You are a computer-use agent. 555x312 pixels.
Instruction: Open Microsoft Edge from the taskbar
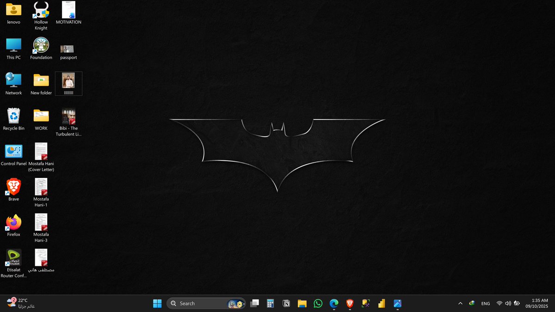coord(334,303)
